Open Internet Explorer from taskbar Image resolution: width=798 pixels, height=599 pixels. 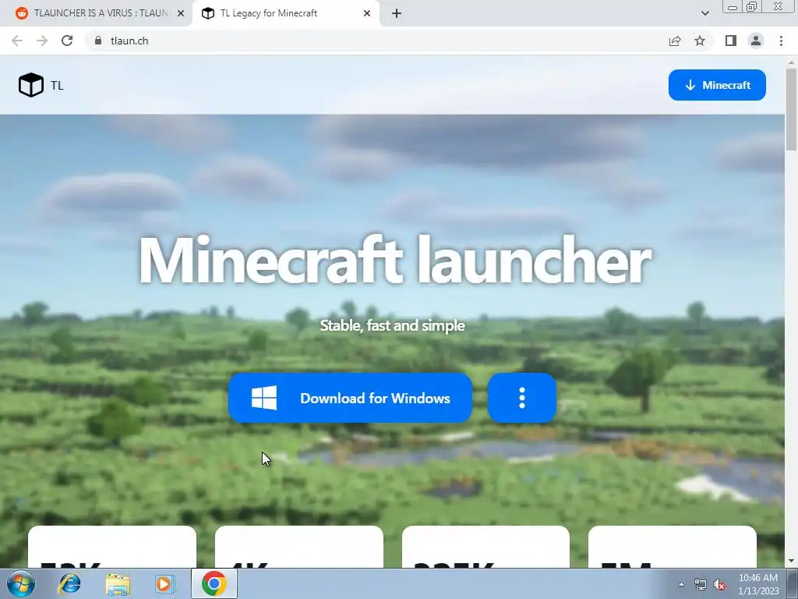tap(69, 583)
